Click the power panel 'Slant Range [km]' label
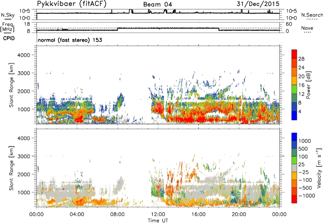323x223 pixels. tap(11, 85)
